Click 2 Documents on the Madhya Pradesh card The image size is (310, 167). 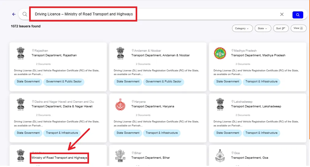243,64
